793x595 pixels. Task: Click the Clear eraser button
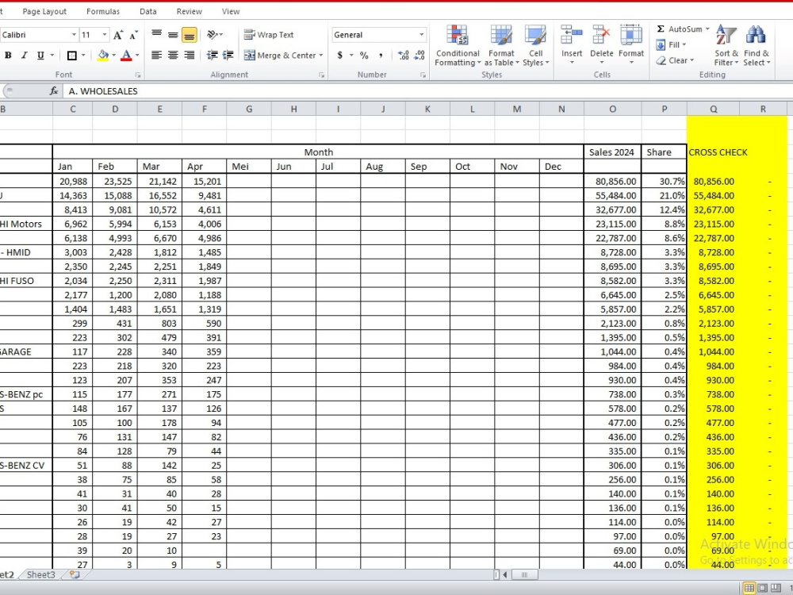pos(675,60)
